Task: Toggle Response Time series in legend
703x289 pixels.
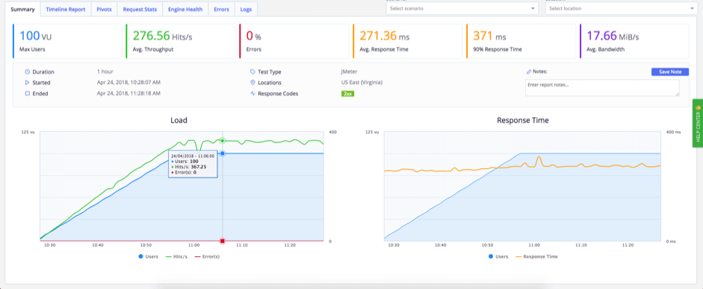Action: pyautogui.click(x=538, y=257)
